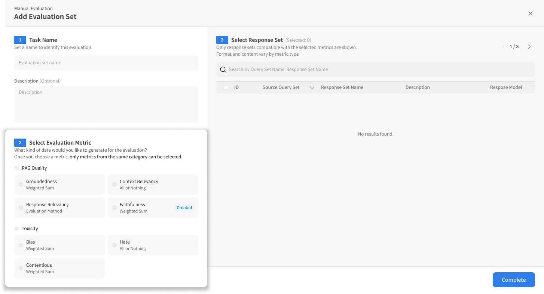Viewport: 544px width, 294px height.
Task: Click the Complete button
Action: pos(513,280)
